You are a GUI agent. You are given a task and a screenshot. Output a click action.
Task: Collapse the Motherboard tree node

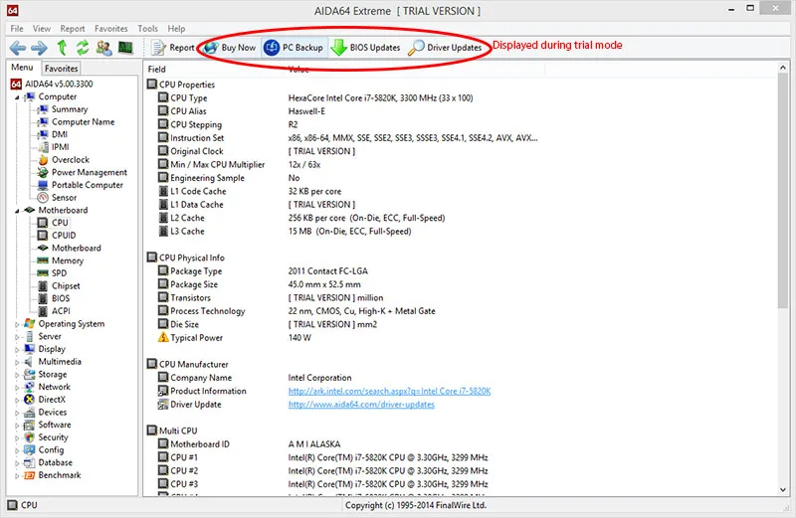point(17,211)
